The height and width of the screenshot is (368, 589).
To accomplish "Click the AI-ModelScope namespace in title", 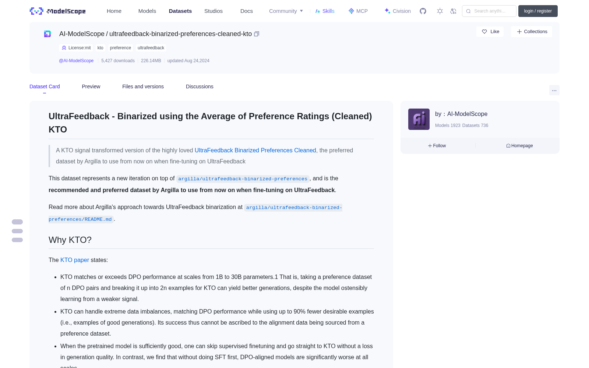I will pyautogui.click(x=82, y=34).
